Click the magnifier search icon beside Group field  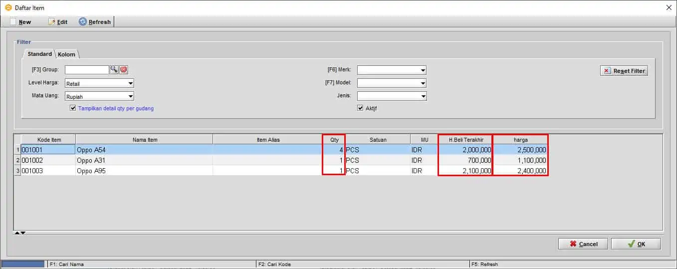(x=114, y=70)
